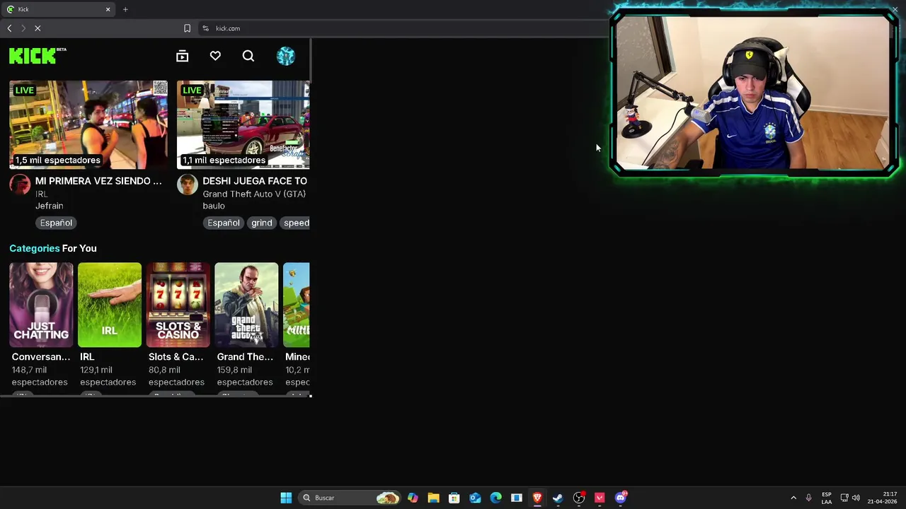The image size is (906, 509).
Task: Select the Español tag under Jefrain's stream
Action: (x=56, y=223)
